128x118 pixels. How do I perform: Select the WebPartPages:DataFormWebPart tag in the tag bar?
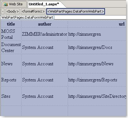[76, 11]
